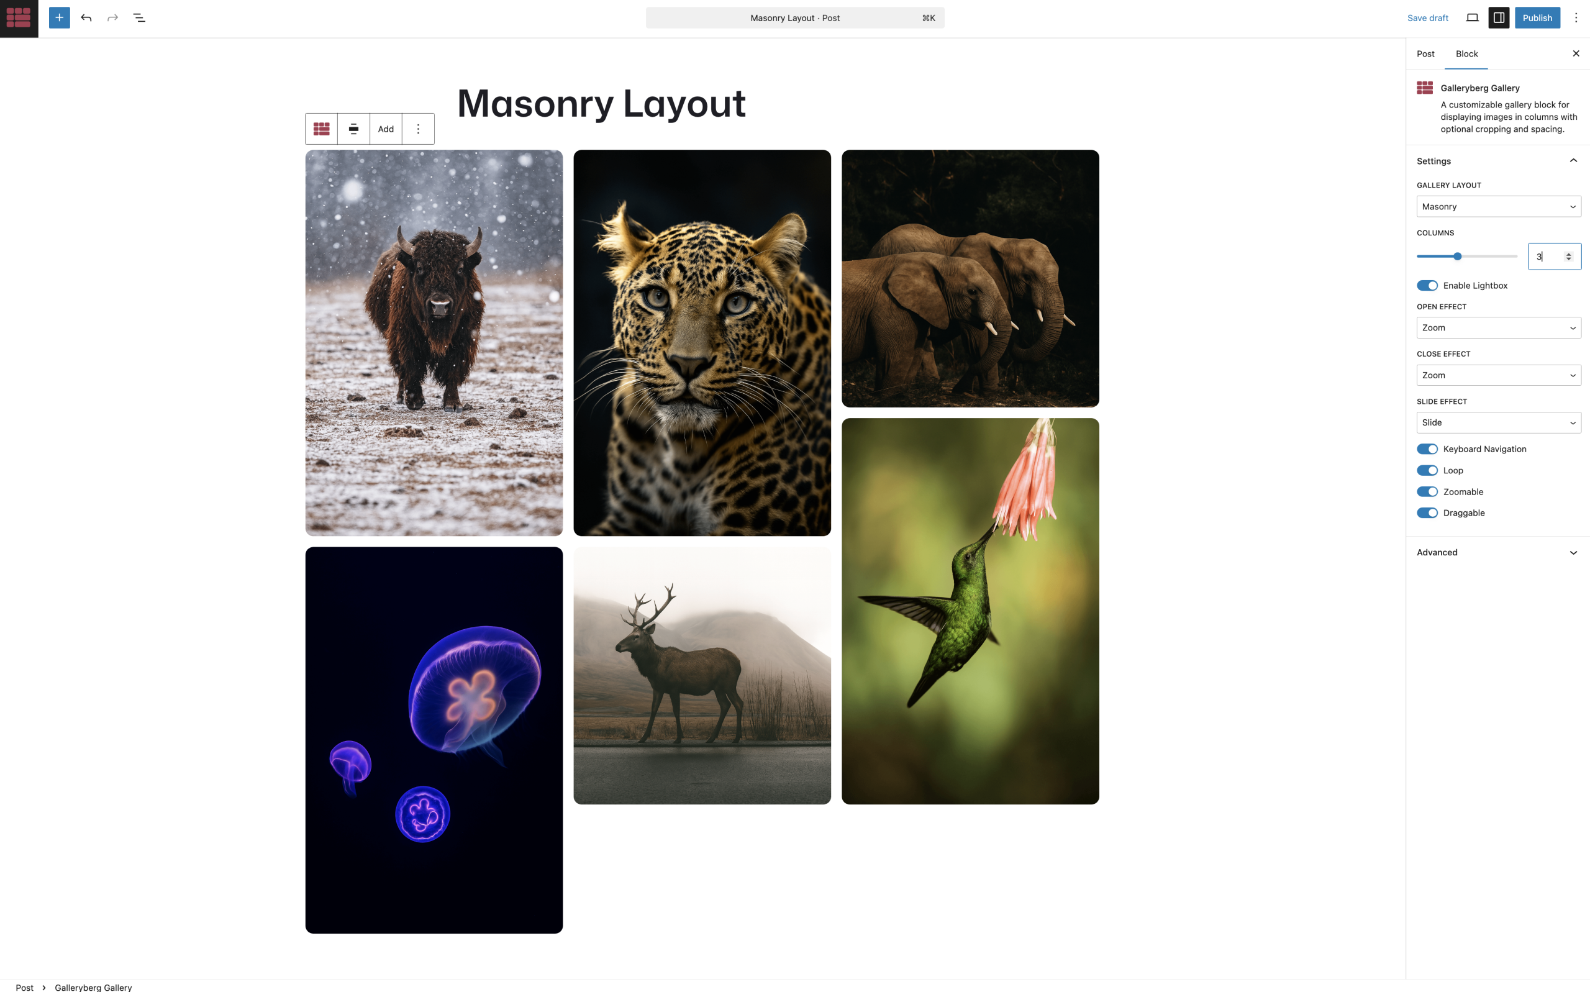Select the Block tab
The height and width of the screenshot is (992, 1590).
1466,53
